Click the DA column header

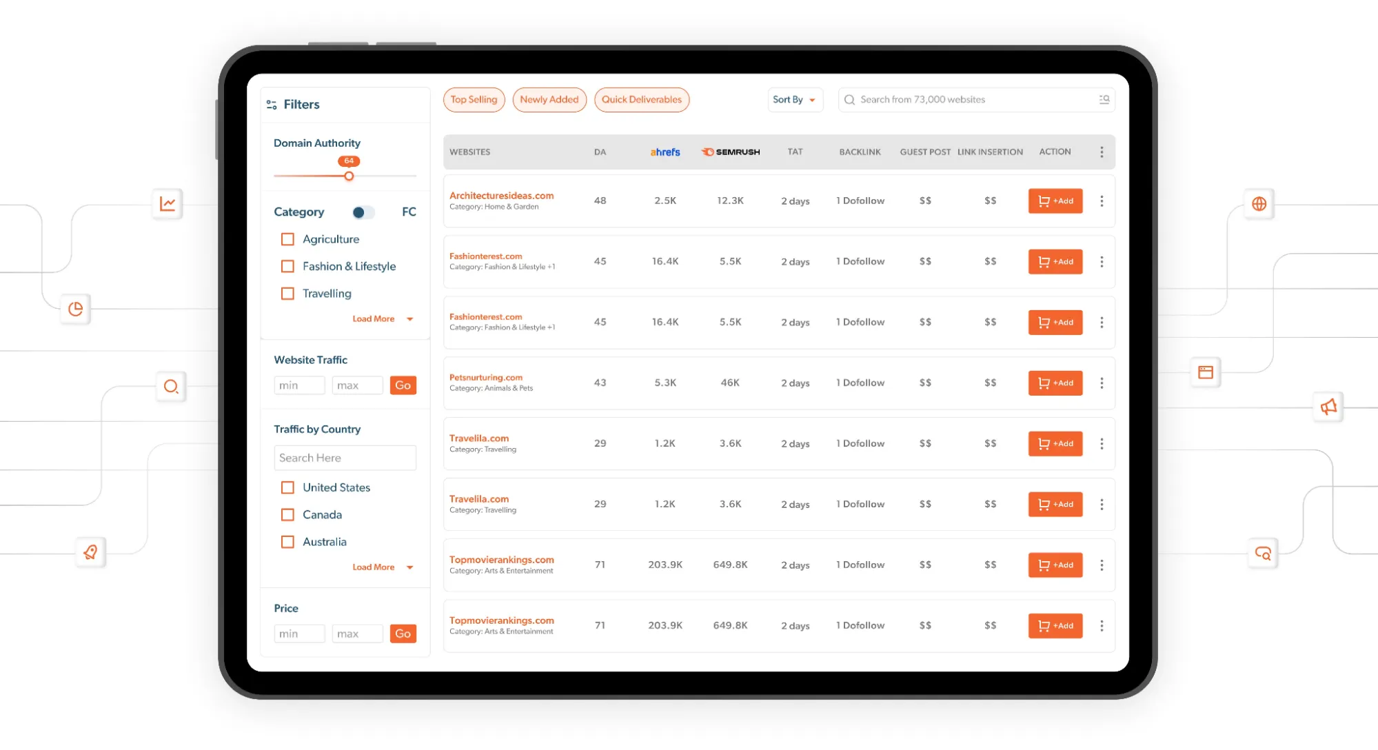click(x=600, y=152)
